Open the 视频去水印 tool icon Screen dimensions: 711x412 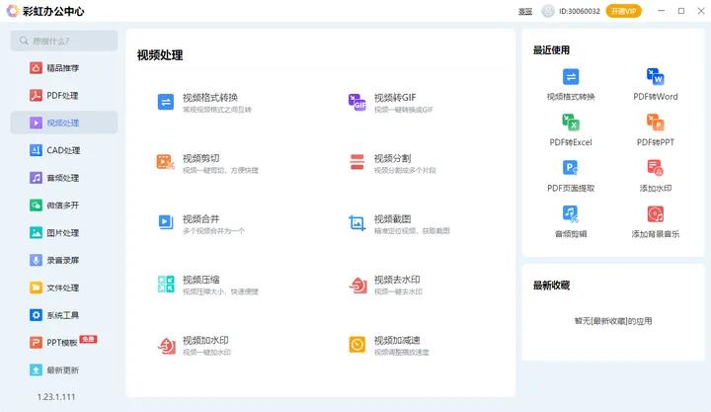357,285
